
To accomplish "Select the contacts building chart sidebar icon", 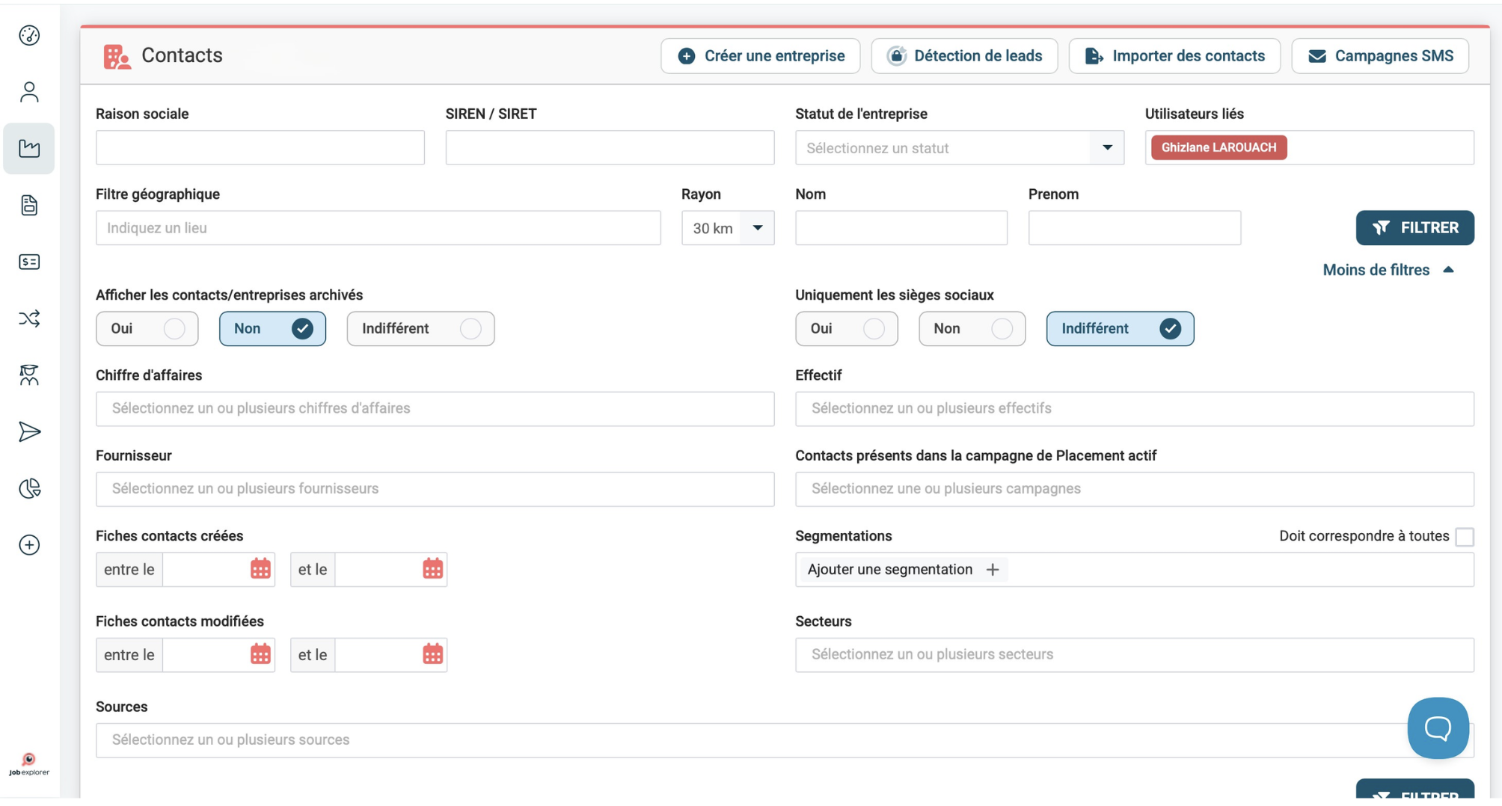I will click(29, 148).
